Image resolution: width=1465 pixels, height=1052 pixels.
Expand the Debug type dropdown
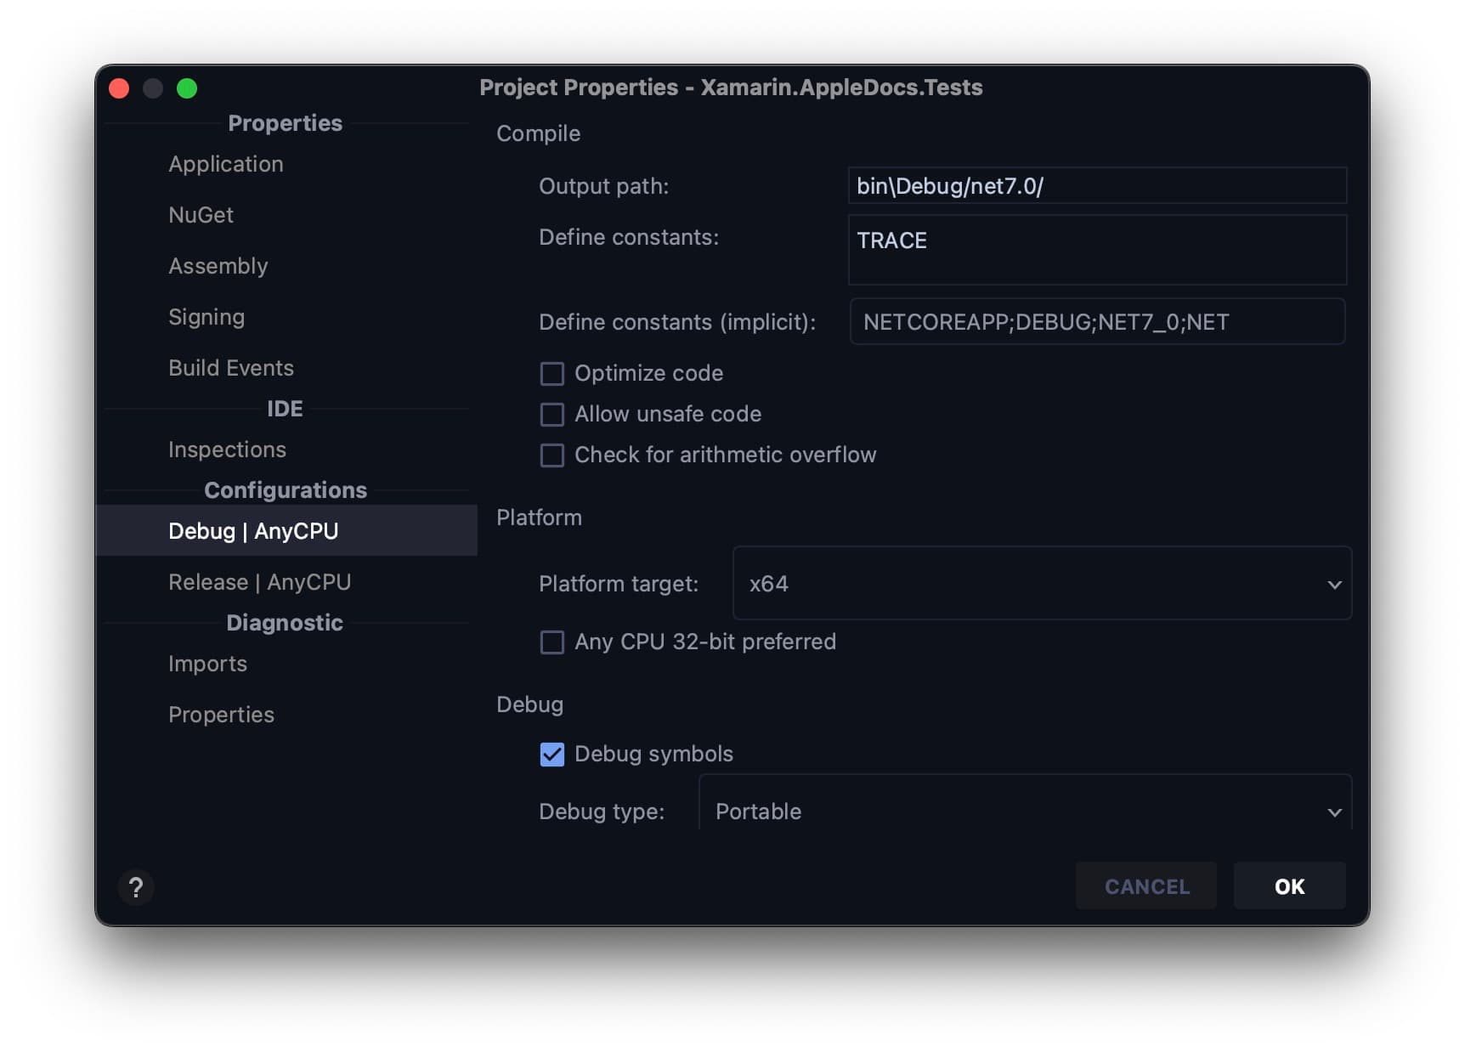click(x=1025, y=803)
